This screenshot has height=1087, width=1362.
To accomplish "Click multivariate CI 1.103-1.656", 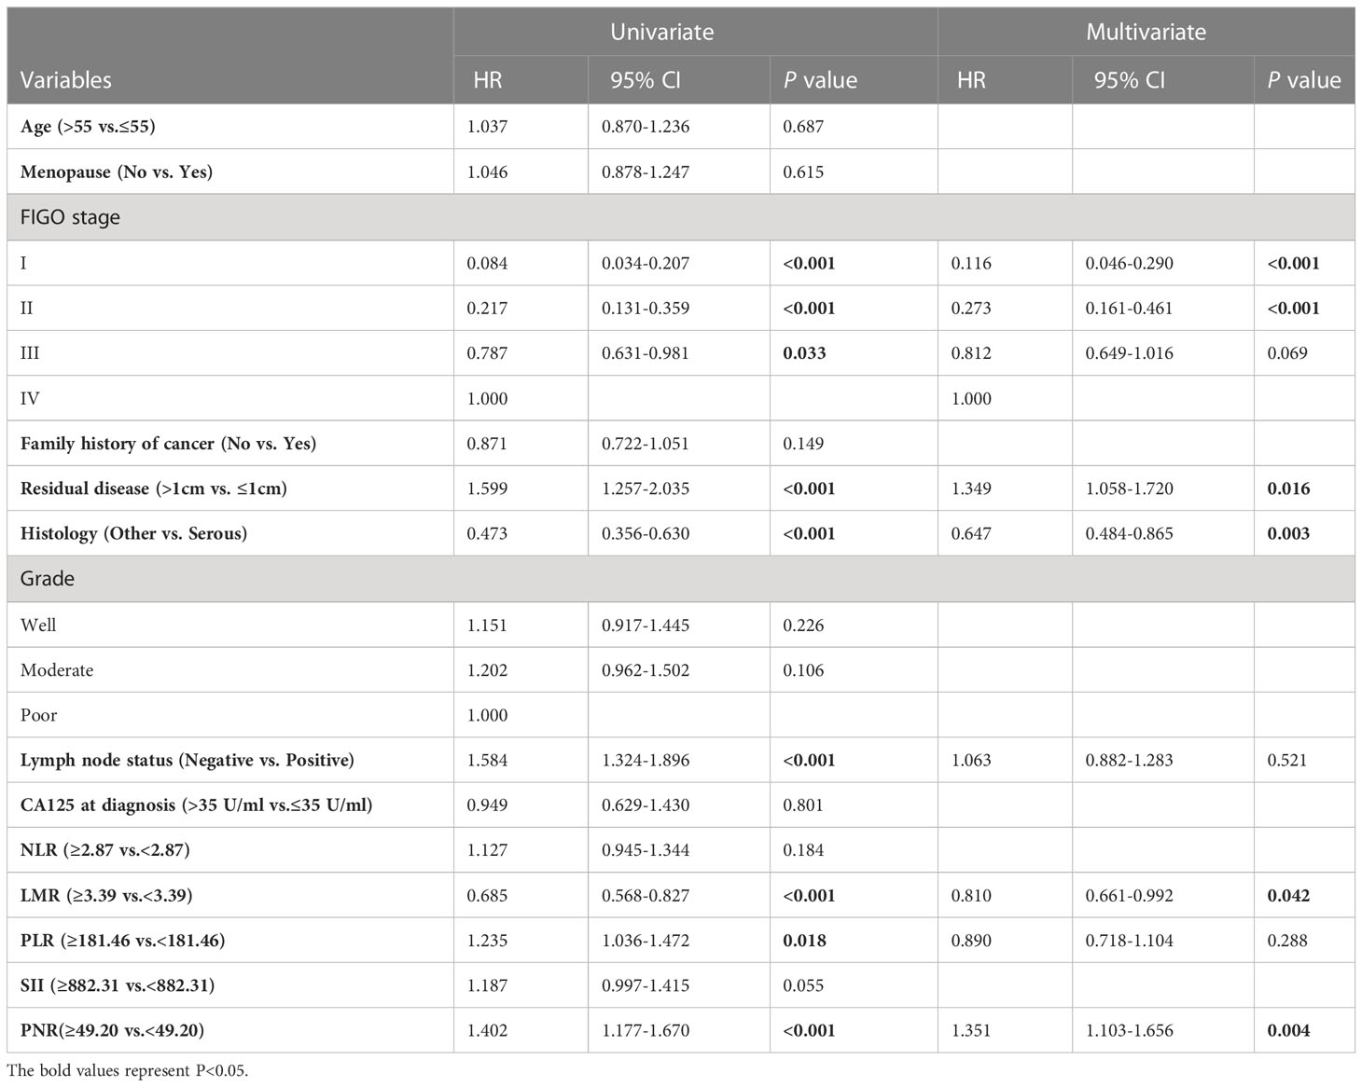I will point(1129,1031).
